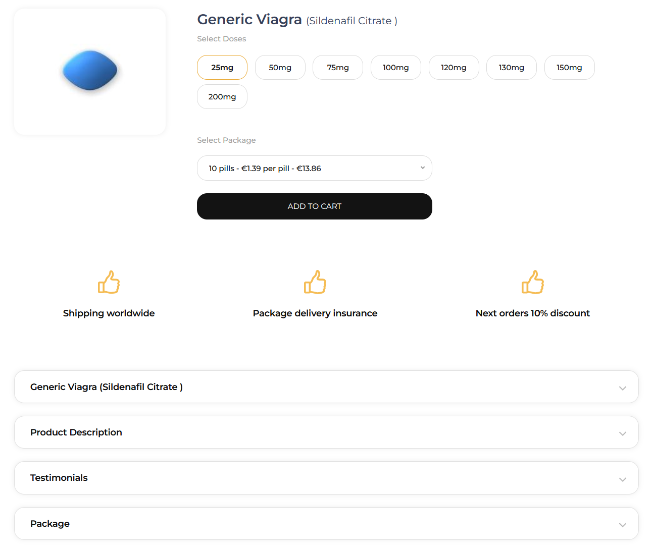This screenshot has height=552, width=653.
Task: Click the 'Shipping worldwide' text
Action: pyautogui.click(x=109, y=313)
